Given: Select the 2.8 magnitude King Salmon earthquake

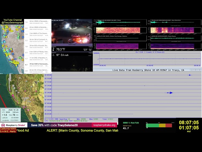Looking at the screenshot, I should (38, 71).
